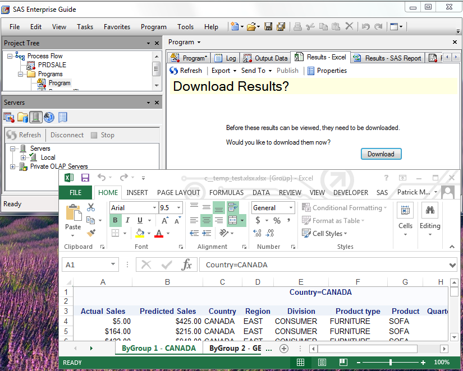Screen dimensions: 463x371
Task: Toggle Italic formatting in Excel
Action: point(128,220)
